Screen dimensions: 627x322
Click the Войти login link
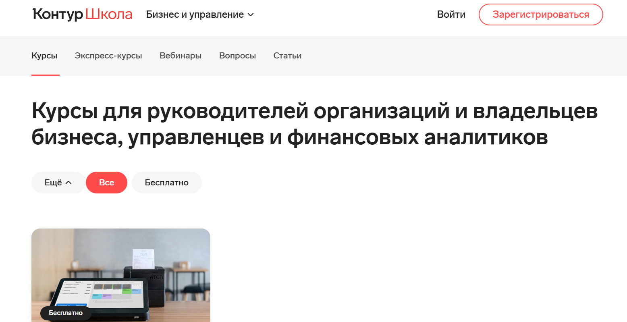(x=451, y=15)
